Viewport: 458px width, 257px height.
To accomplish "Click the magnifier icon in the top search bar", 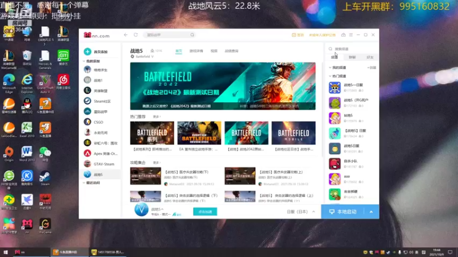I will [192, 35].
